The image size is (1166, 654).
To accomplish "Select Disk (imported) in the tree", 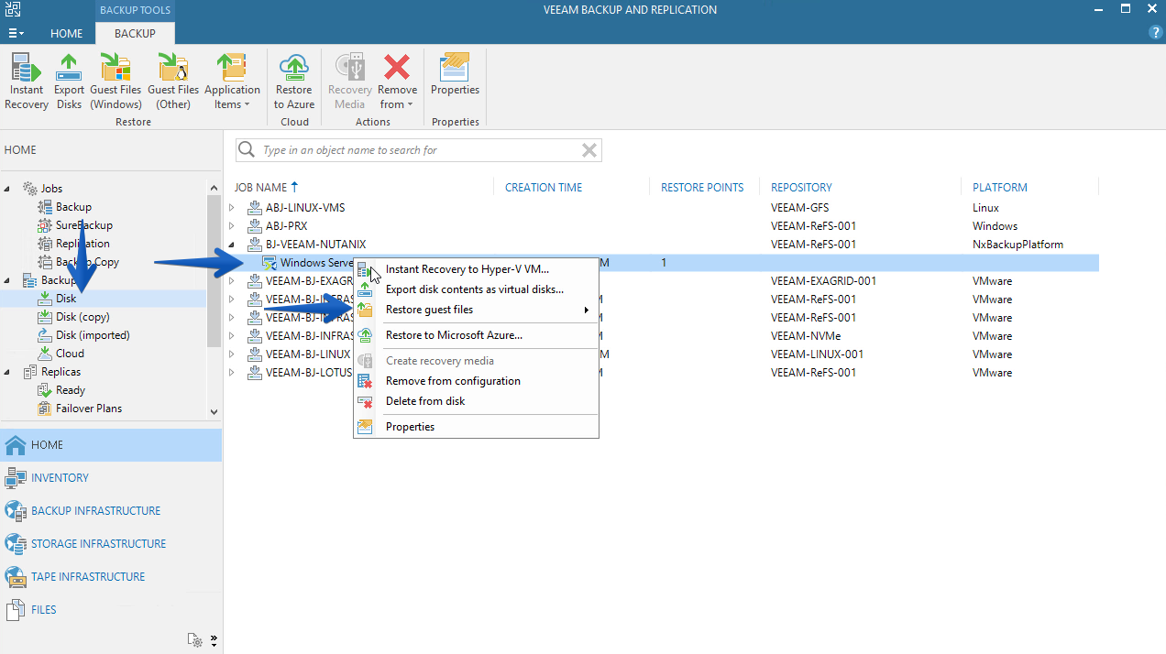I will tap(93, 335).
